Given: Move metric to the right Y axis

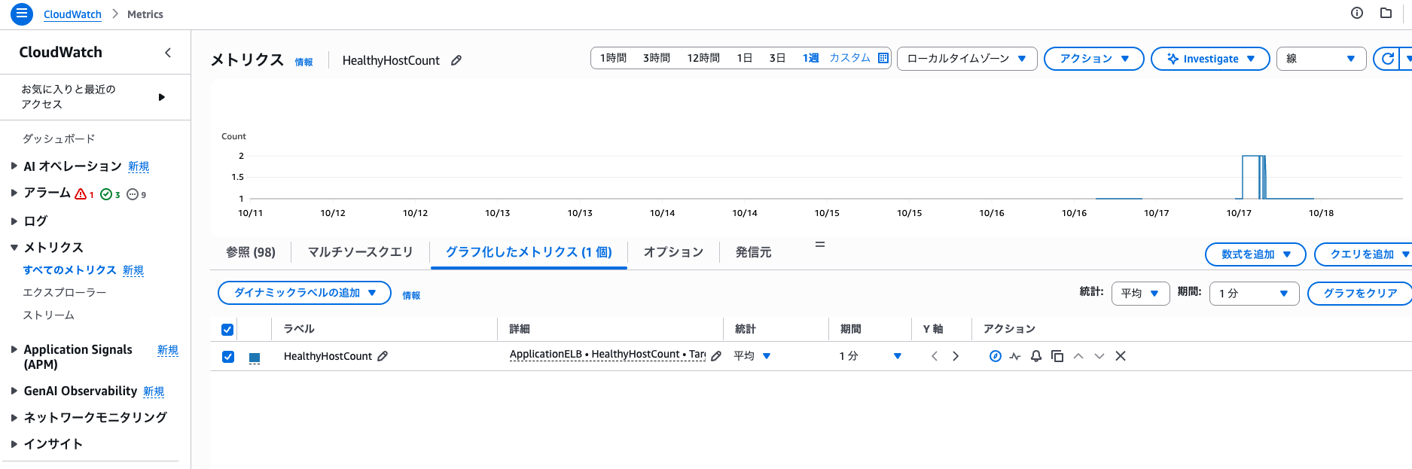Looking at the screenshot, I should [x=956, y=356].
